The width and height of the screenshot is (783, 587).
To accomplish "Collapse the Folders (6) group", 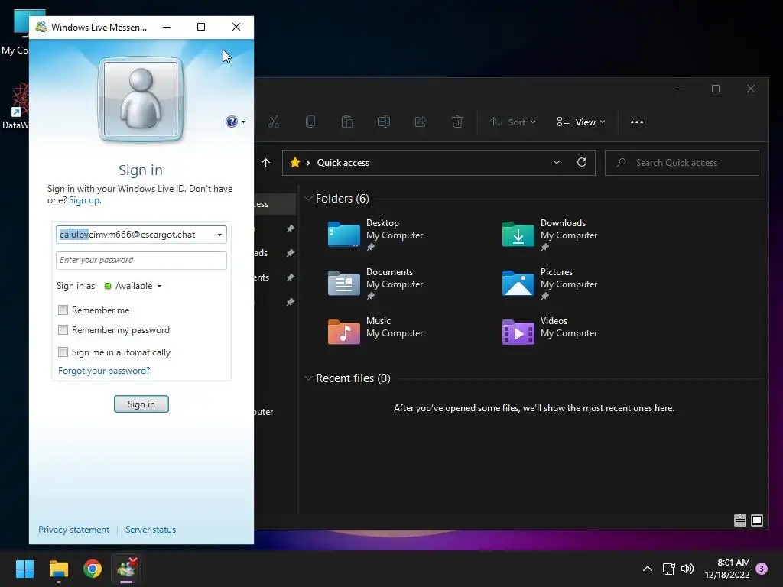I will 309,199.
